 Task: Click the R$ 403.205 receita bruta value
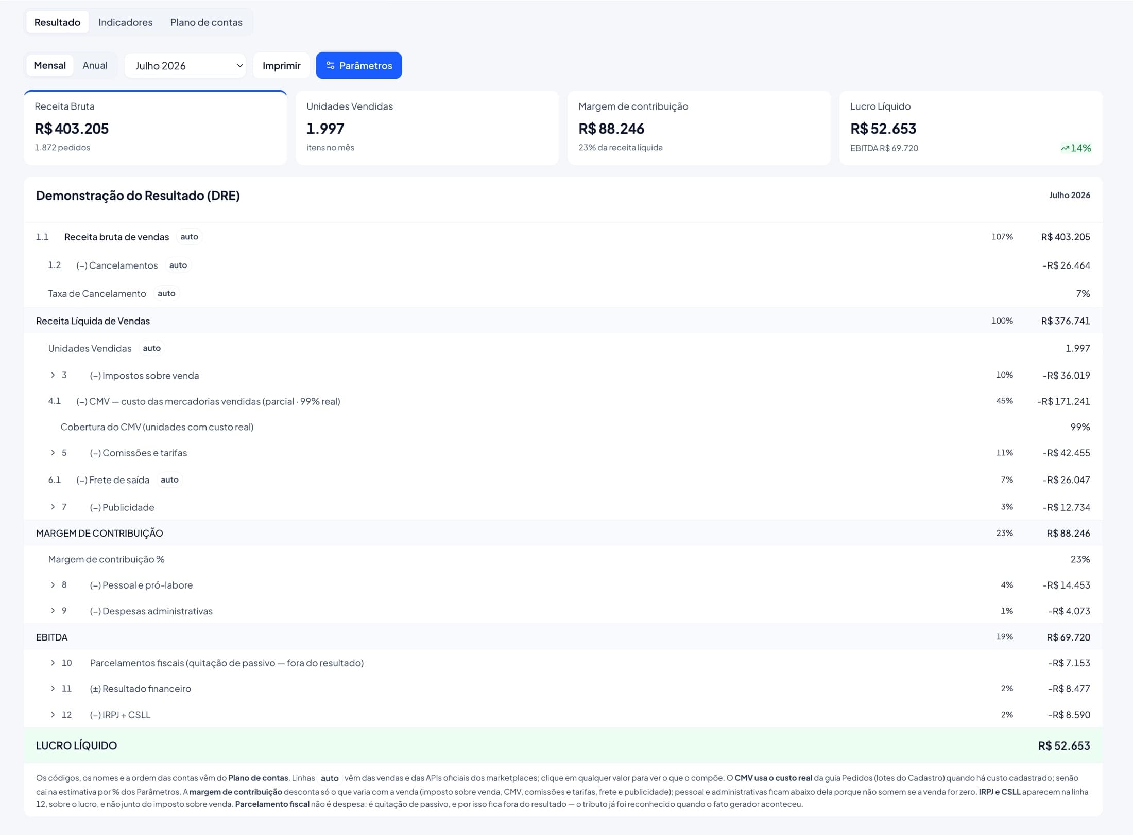pos(1066,237)
